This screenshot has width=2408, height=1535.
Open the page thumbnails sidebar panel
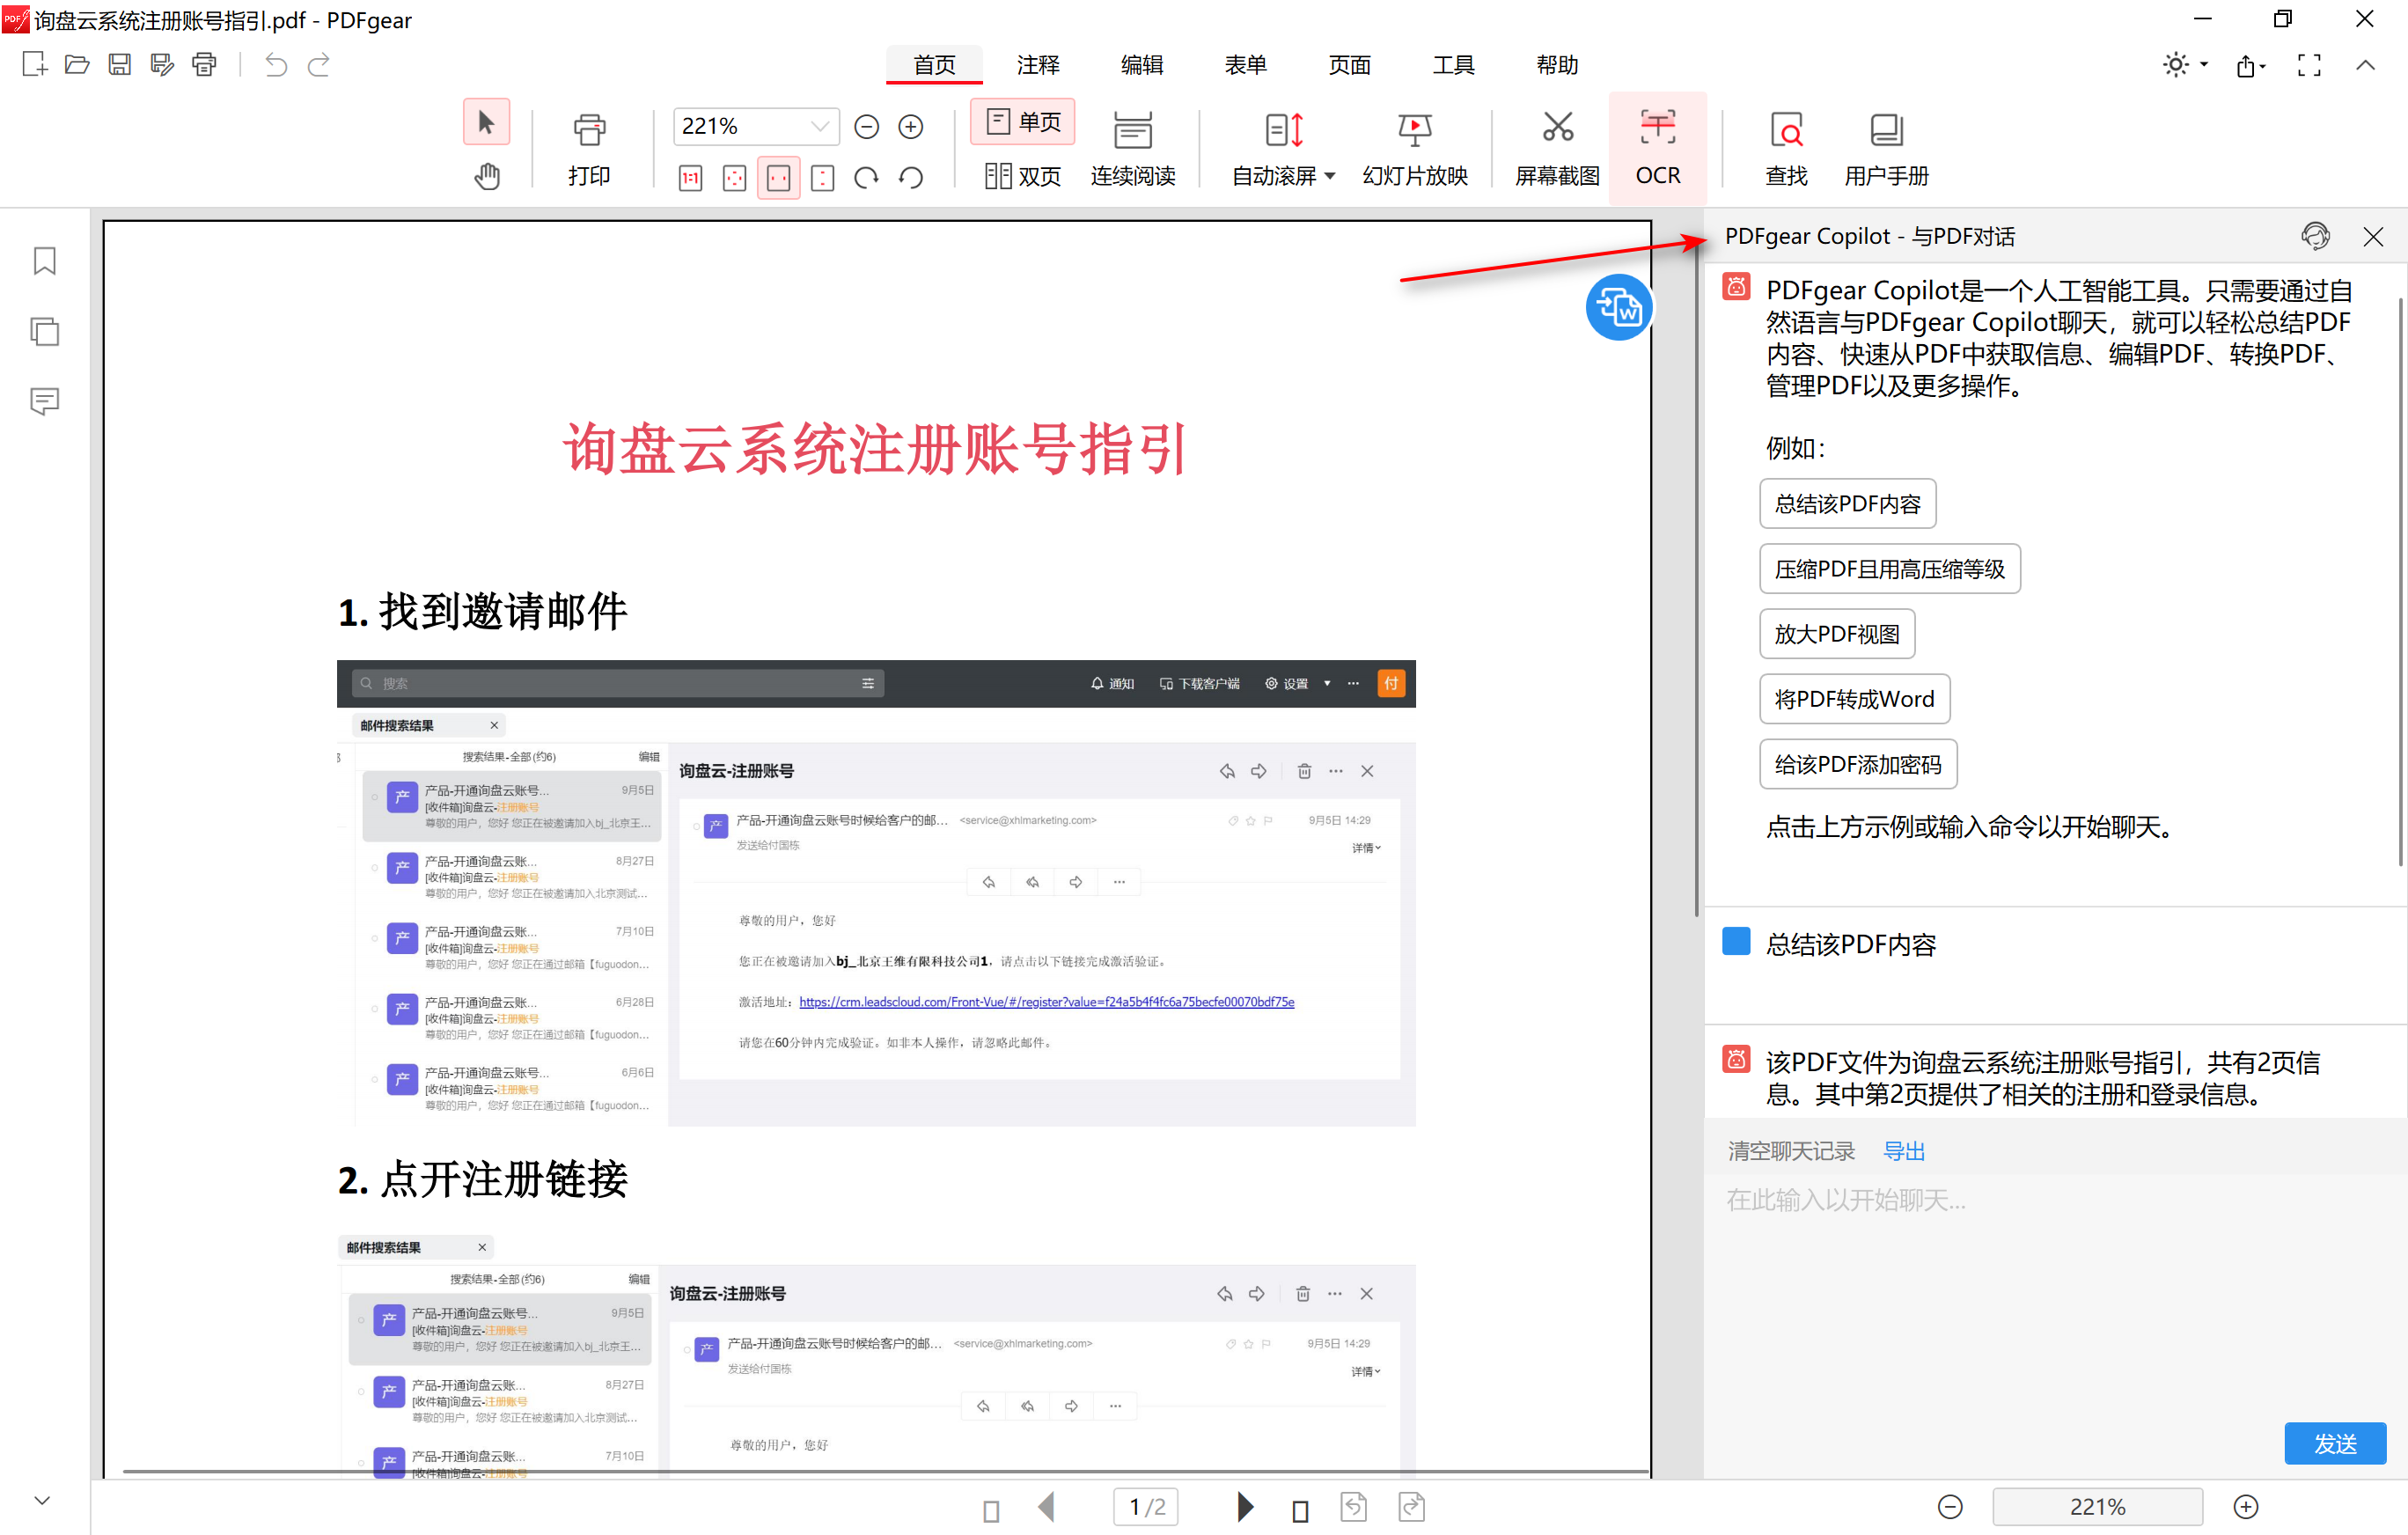(x=45, y=331)
